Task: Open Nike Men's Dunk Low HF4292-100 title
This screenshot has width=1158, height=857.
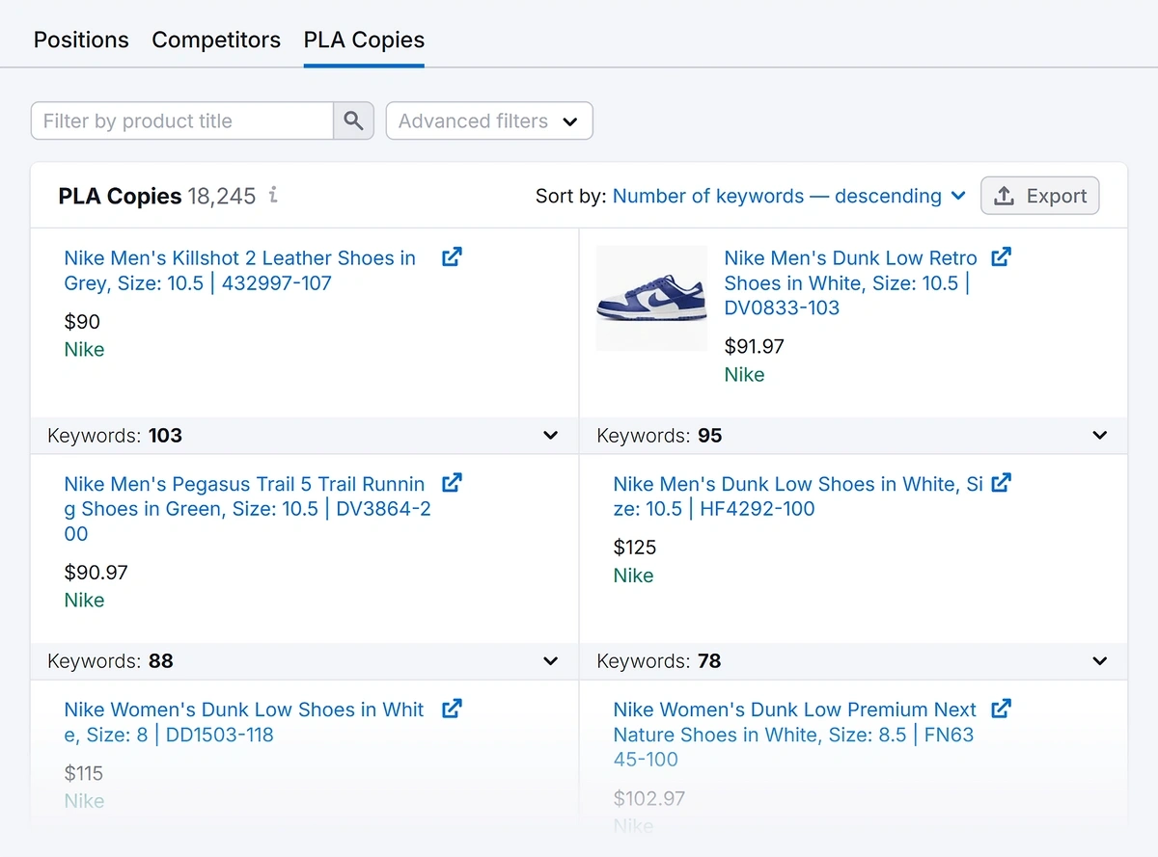Action: tap(798, 496)
